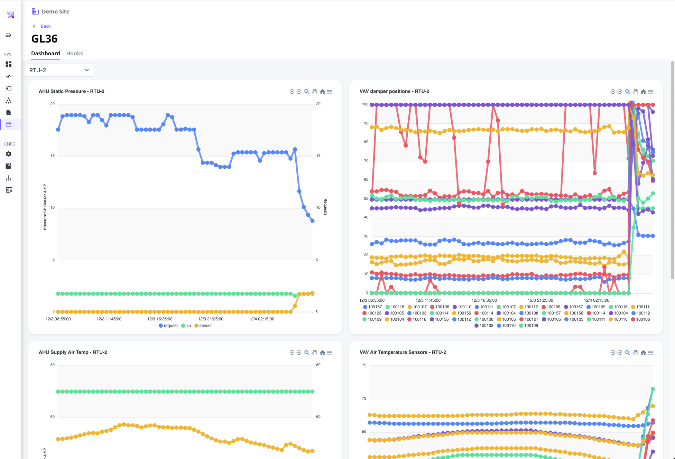675x459 pixels.
Task: Select the Dashboard tab
Action: 46,53
